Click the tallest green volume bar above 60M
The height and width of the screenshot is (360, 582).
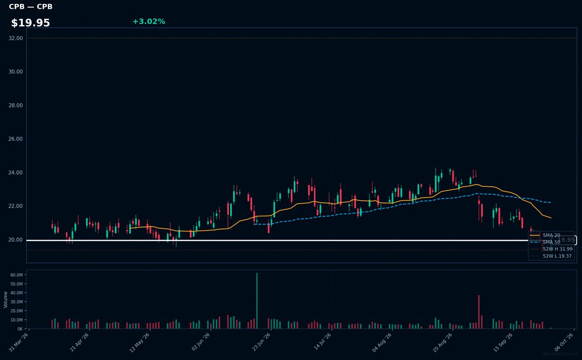click(257, 301)
